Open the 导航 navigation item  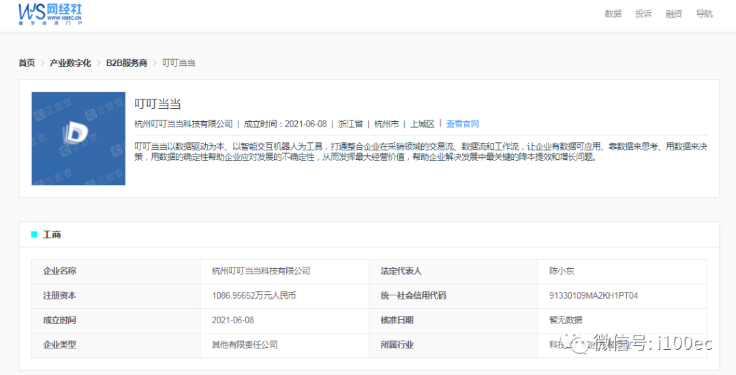pyautogui.click(x=704, y=14)
